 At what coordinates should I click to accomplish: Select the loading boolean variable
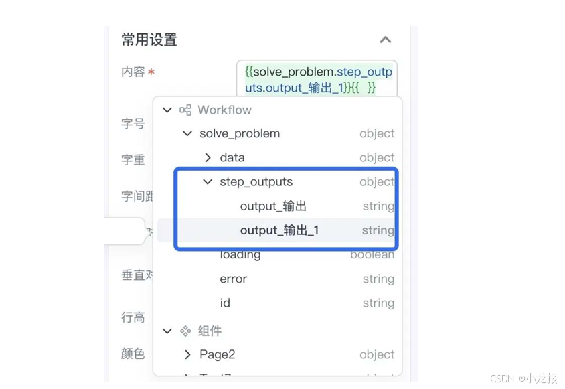(240, 254)
